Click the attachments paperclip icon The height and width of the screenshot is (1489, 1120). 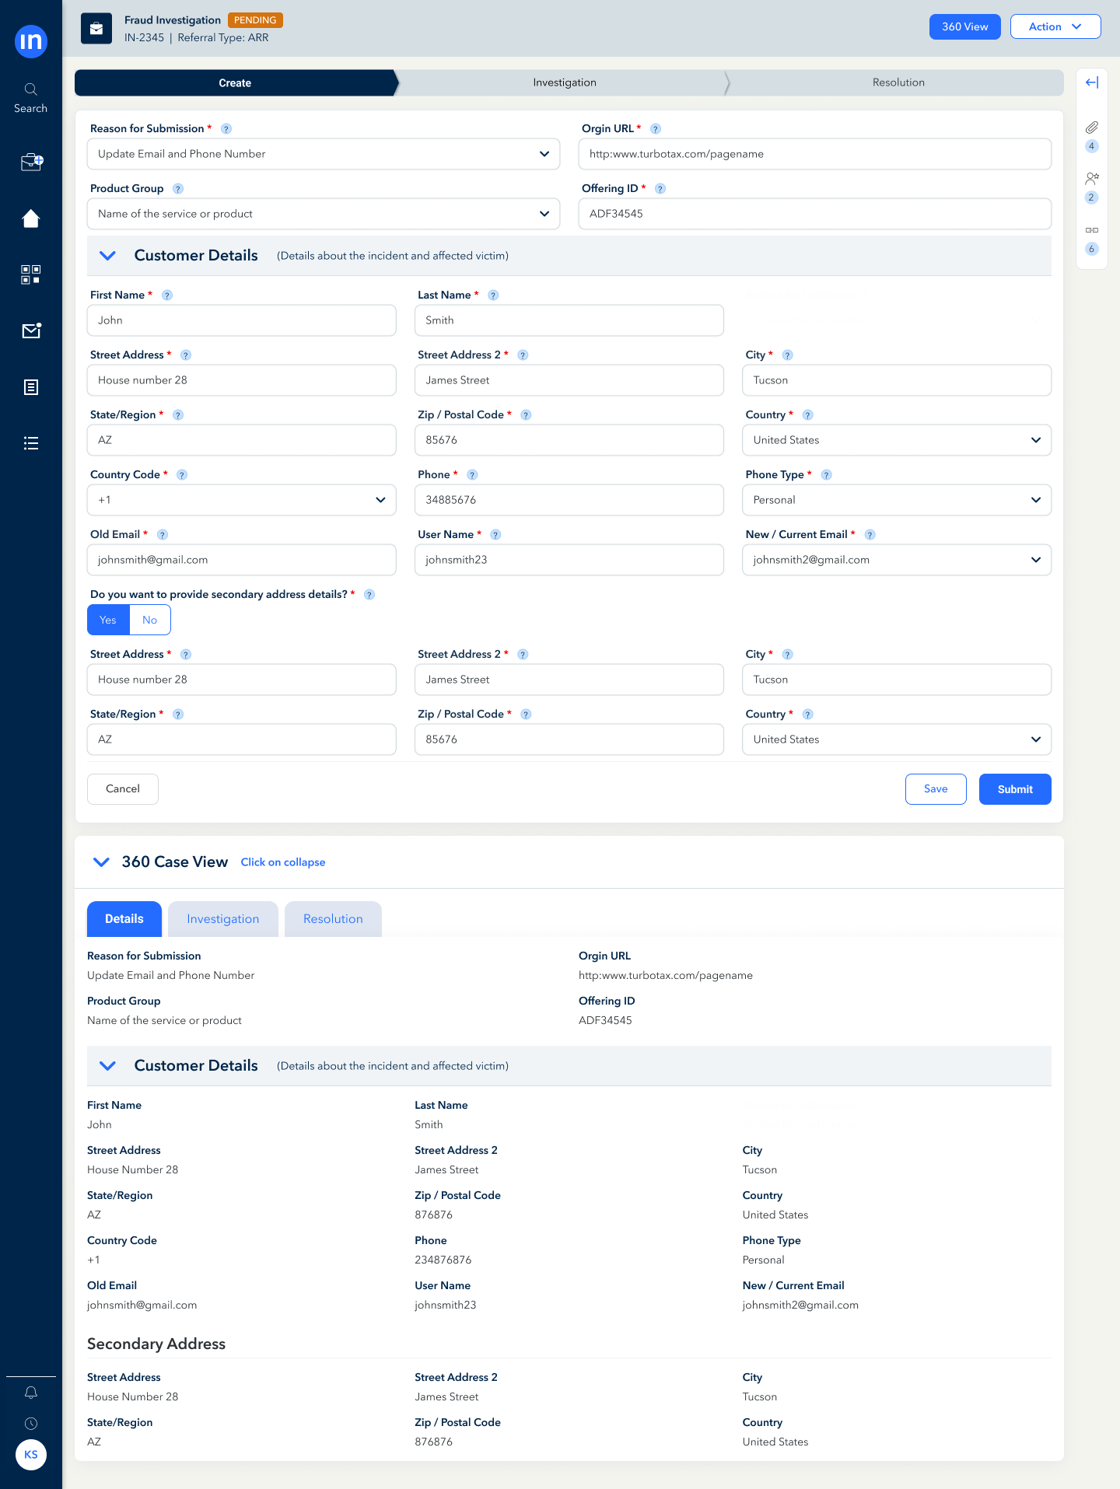point(1091,128)
